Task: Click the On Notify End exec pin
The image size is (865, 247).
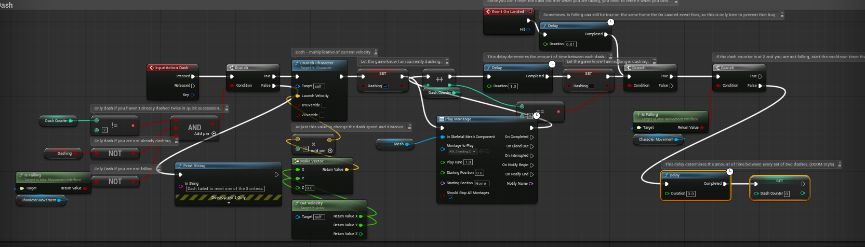Action: tap(531, 174)
